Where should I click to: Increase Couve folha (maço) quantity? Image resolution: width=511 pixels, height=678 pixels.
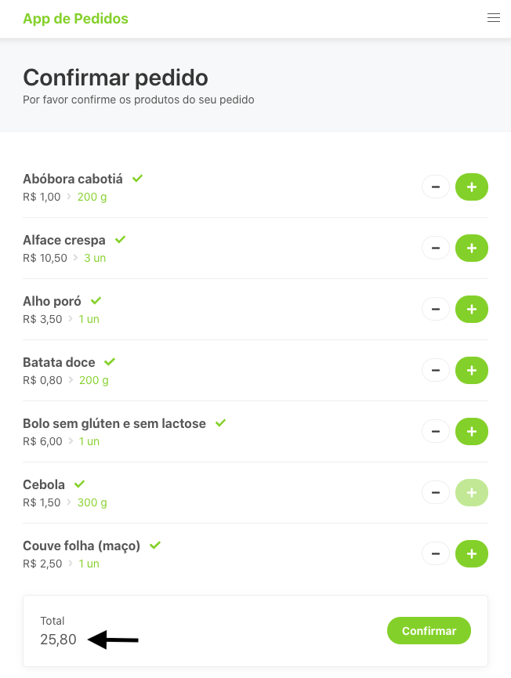tap(472, 553)
